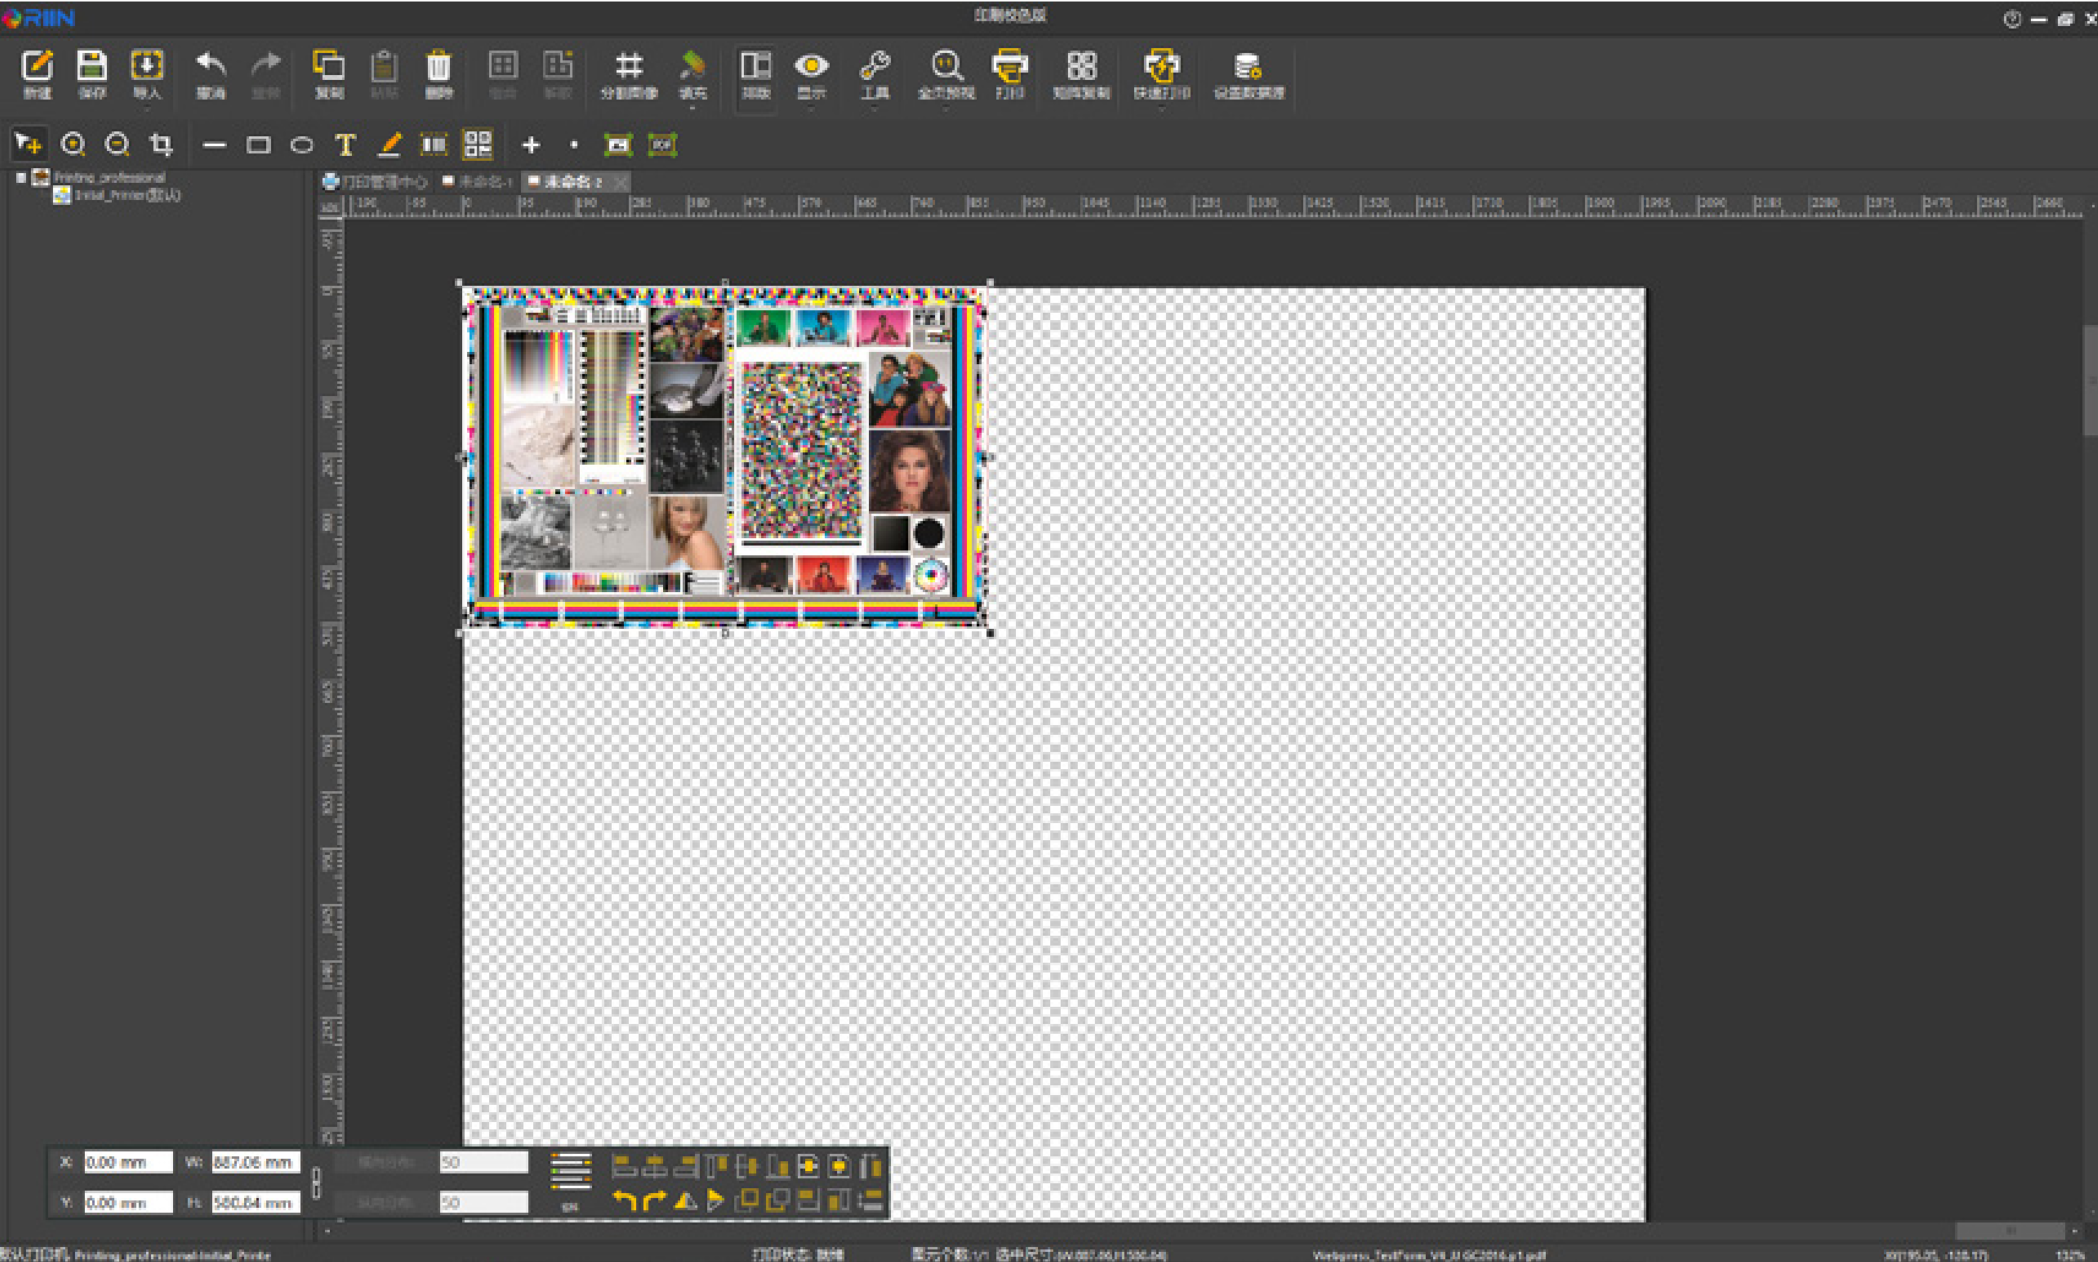
Task: Click the 新建 (New) document icon
Action: tap(37, 66)
